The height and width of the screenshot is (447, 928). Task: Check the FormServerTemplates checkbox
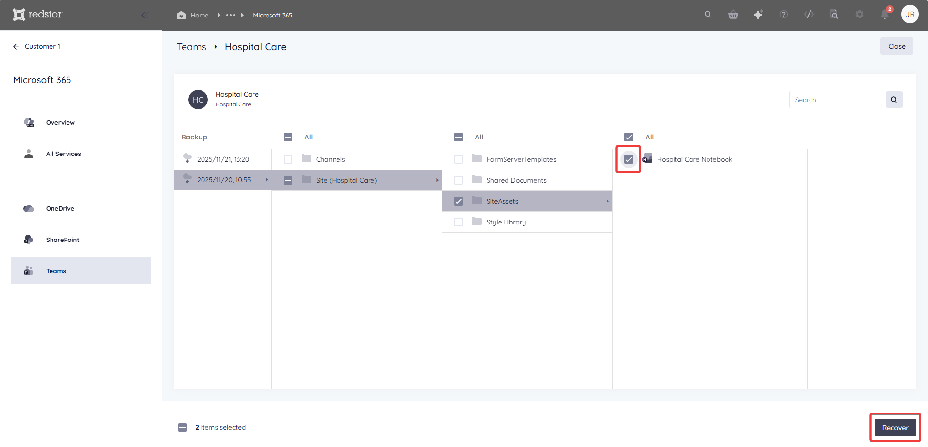[x=458, y=159]
